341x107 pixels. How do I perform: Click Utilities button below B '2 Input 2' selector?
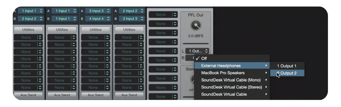28,29
